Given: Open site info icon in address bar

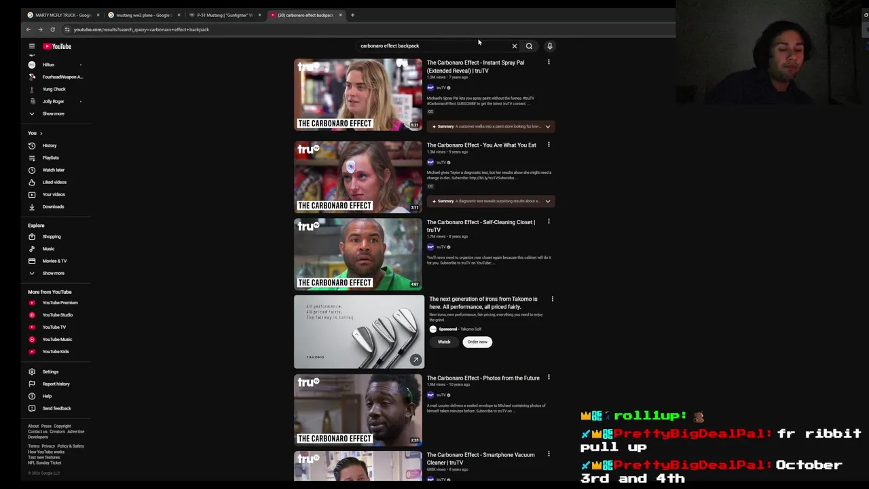Looking at the screenshot, I should tap(67, 29).
